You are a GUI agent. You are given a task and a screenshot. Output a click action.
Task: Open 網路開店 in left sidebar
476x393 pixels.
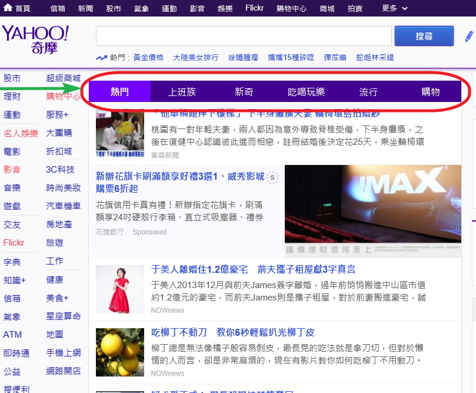(x=63, y=371)
